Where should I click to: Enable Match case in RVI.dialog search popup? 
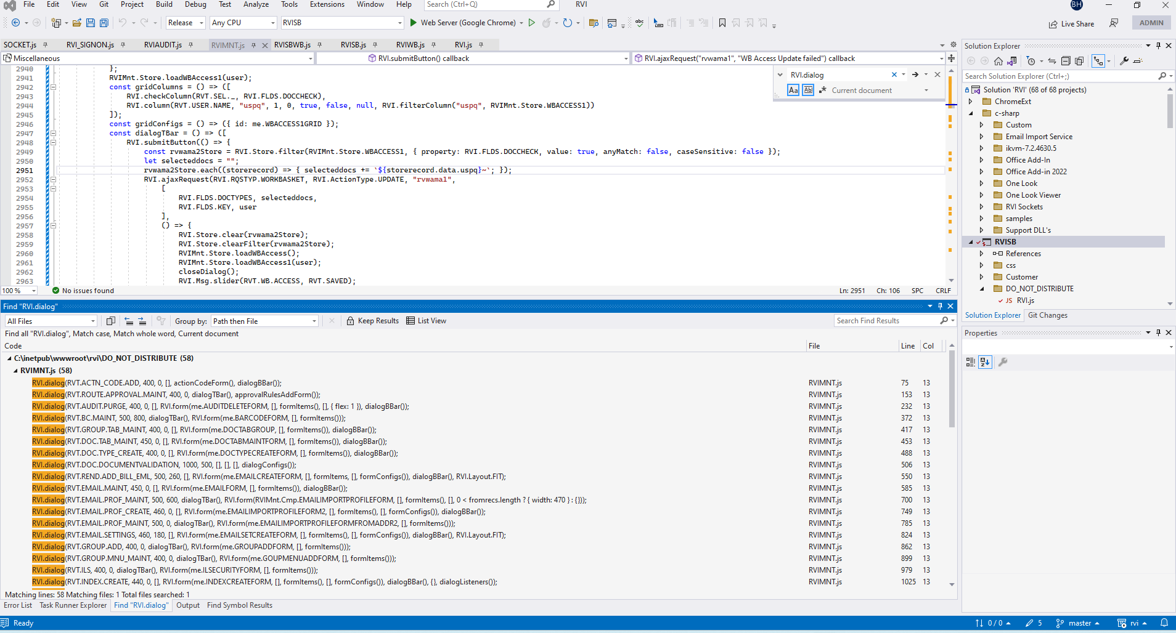(793, 90)
